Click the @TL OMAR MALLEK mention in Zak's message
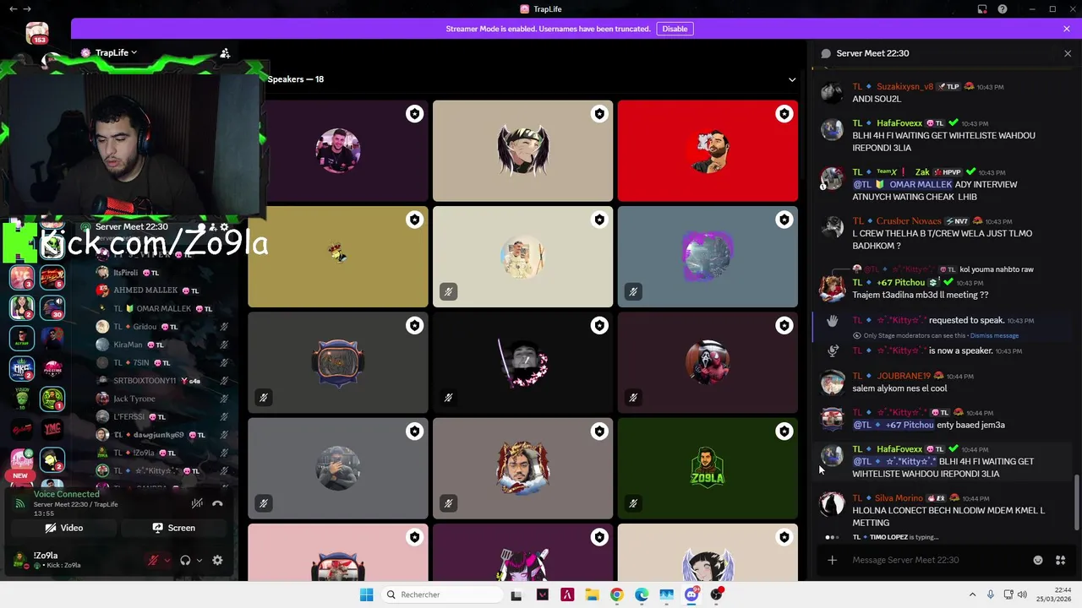This screenshot has height=608, width=1082. tap(902, 184)
